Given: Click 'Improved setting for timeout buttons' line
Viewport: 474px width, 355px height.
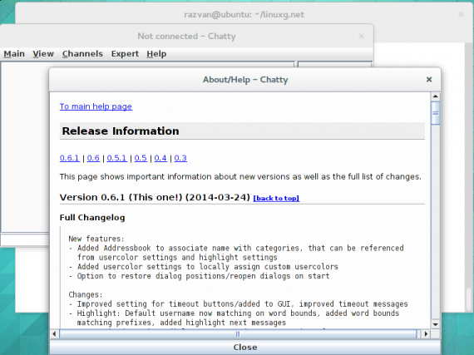Looking at the screenshot, I should pyautogui.click(x=238, y=304).
